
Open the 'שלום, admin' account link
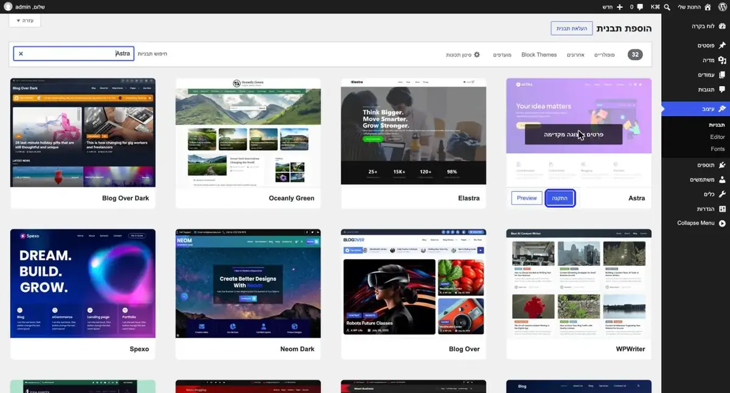point(24,7)
